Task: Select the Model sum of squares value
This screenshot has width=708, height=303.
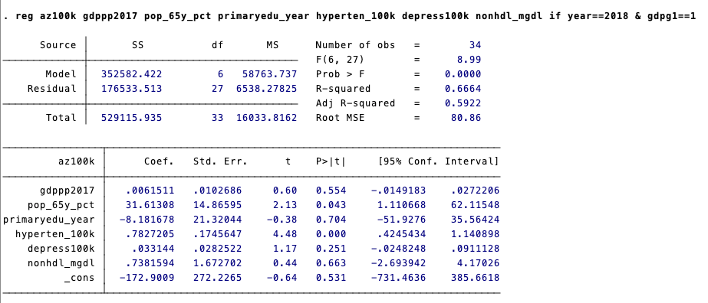Action: tap(131, 73)
